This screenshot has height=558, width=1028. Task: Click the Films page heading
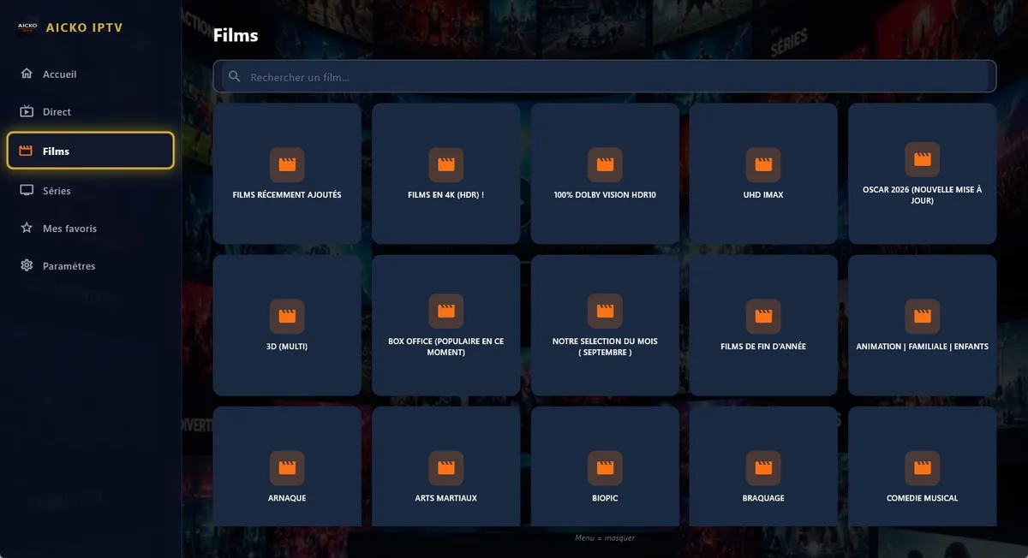[236, 35]
